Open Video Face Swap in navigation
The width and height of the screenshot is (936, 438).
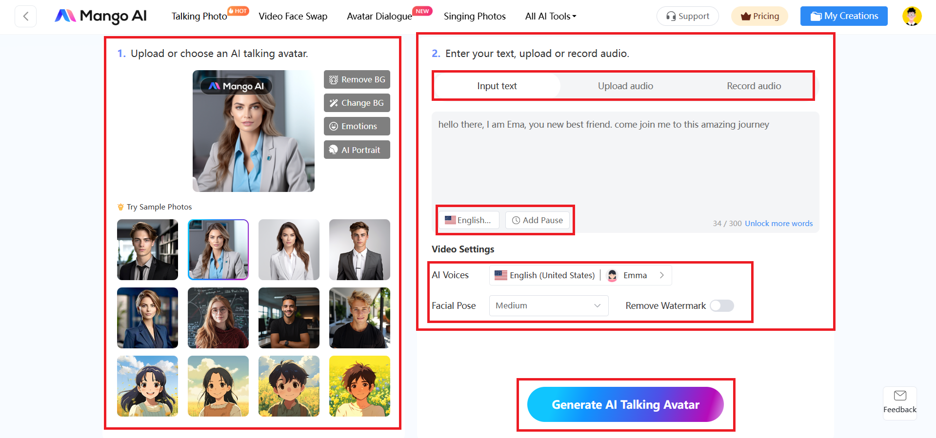tap(293, 16)
